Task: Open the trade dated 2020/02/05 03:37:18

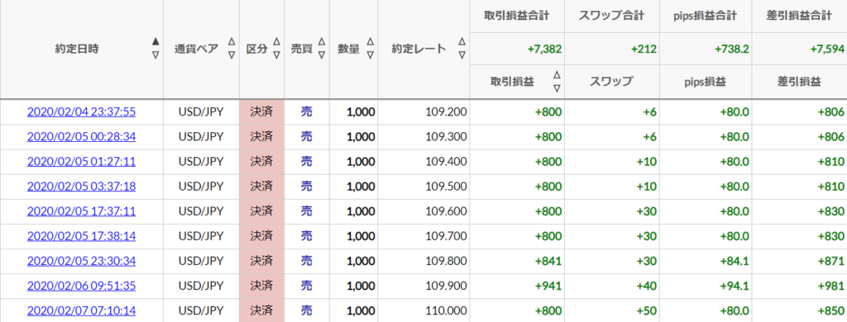Action: tap(81, 187)
